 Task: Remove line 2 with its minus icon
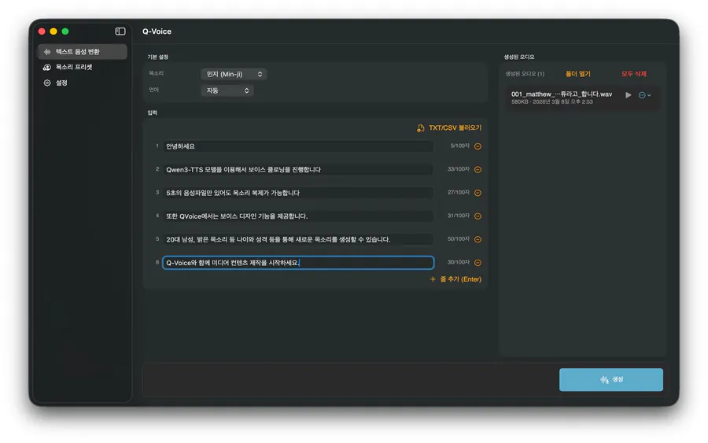(478, 169)
